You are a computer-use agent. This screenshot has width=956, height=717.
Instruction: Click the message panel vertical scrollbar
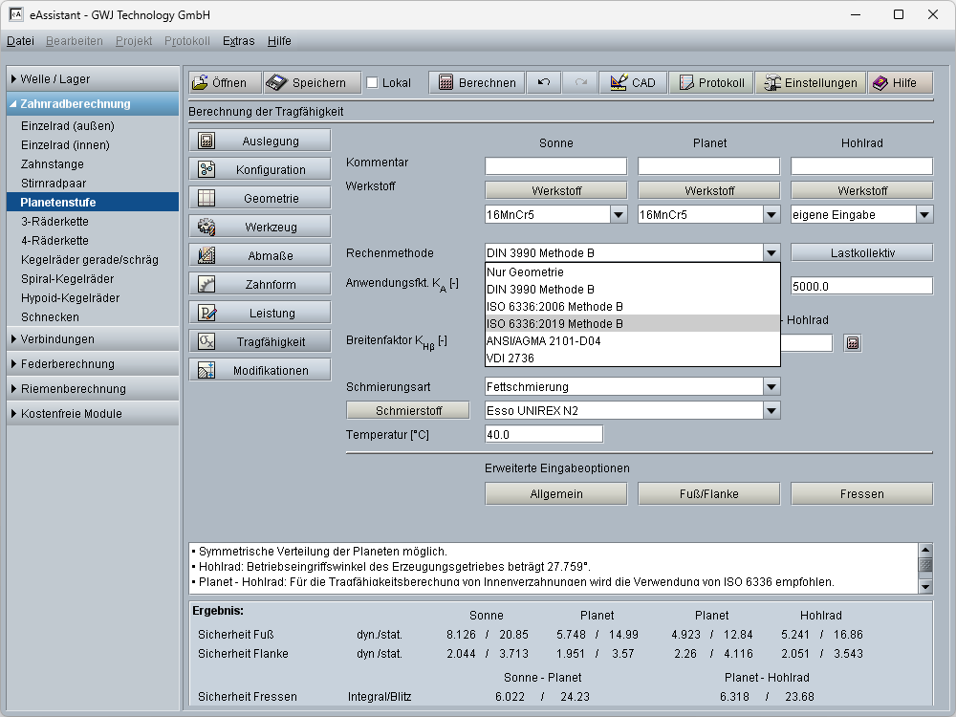pos(924,565)
